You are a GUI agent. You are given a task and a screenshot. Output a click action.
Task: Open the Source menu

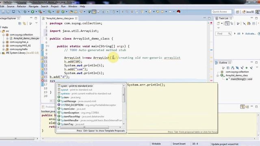(11, 6)
